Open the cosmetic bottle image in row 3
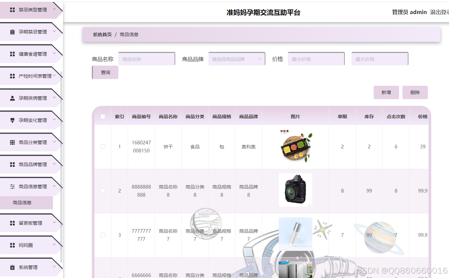449x278 pixels. [296, 234]
